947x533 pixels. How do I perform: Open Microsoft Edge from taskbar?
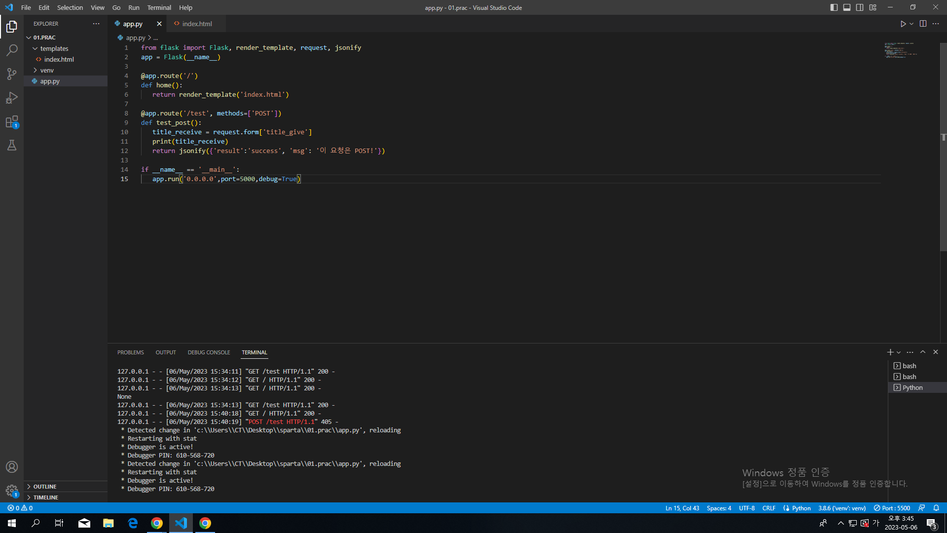tap(133, 523)
